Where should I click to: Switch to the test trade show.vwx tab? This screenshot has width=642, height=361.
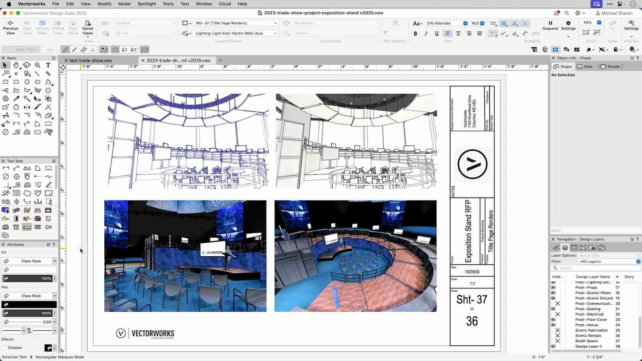(92, 60)
